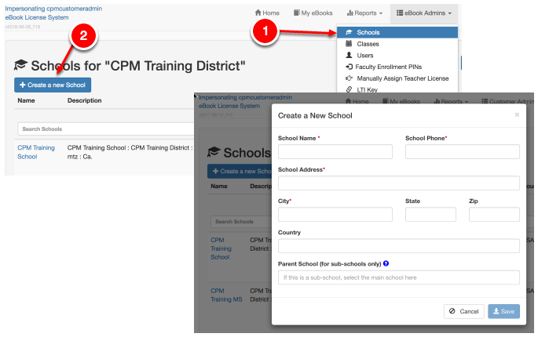
Task: Click Description column header in back page
Action: 84,100
